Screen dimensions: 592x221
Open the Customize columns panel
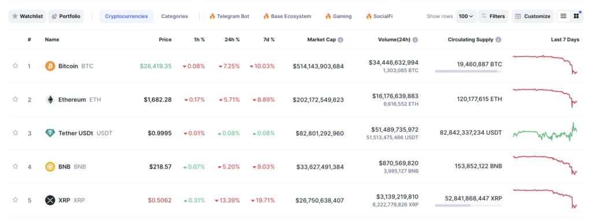[x=532, y=16]
